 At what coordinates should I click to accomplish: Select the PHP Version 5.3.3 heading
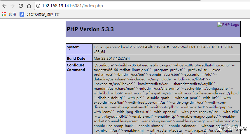click(x=90, y=29)
